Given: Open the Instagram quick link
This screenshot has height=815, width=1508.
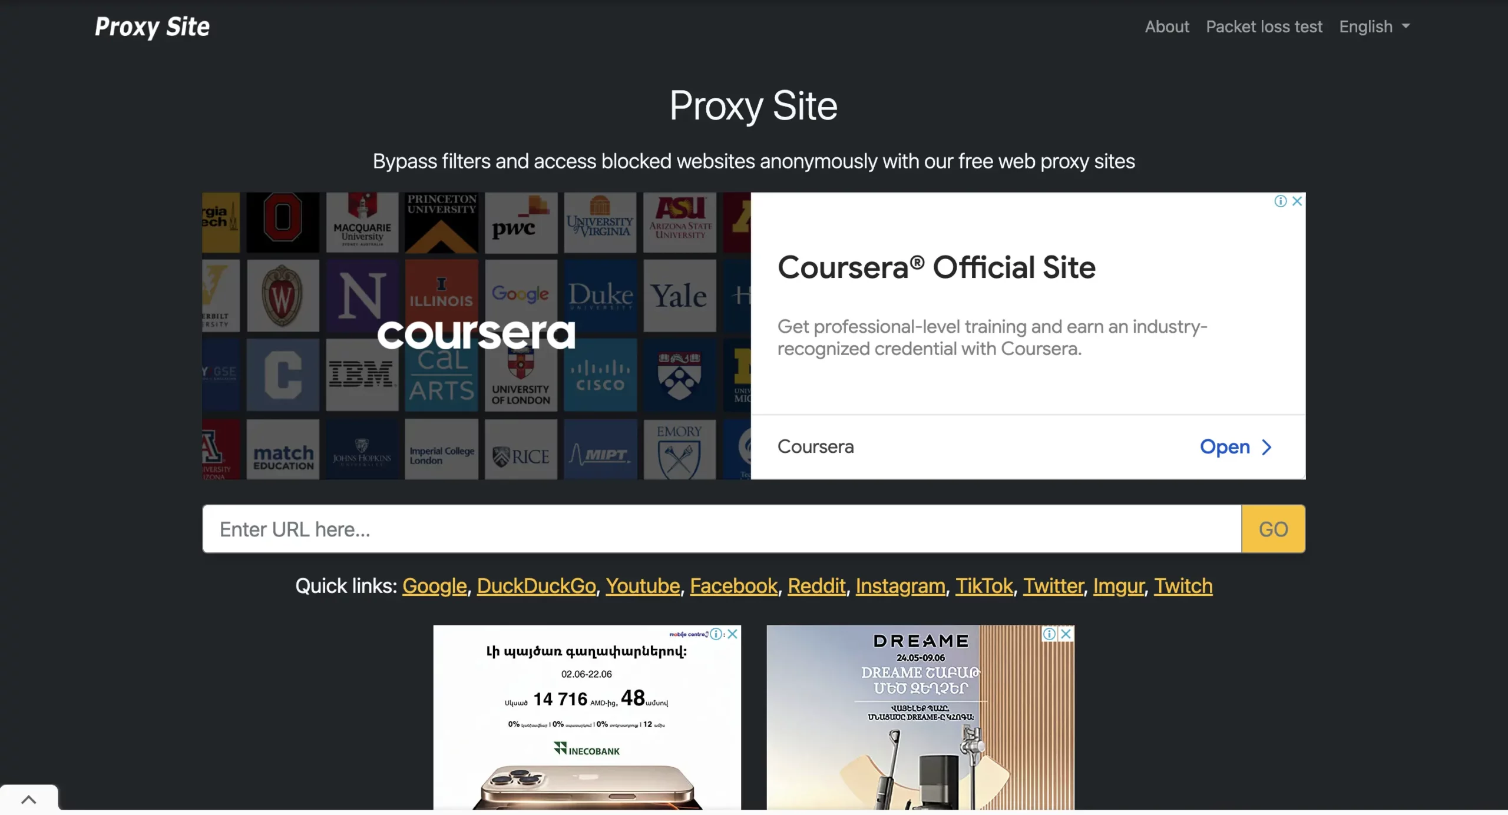Looking at the screenshot, I should coord(900,586).
